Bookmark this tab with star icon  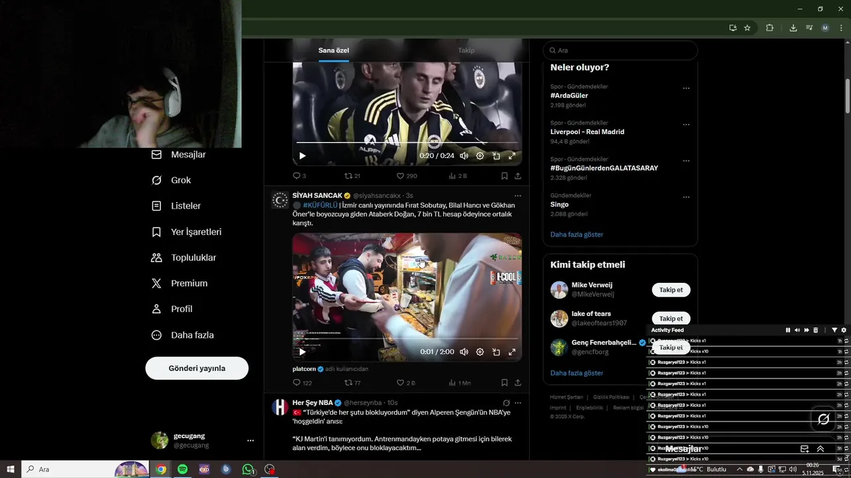click(747, 28)
